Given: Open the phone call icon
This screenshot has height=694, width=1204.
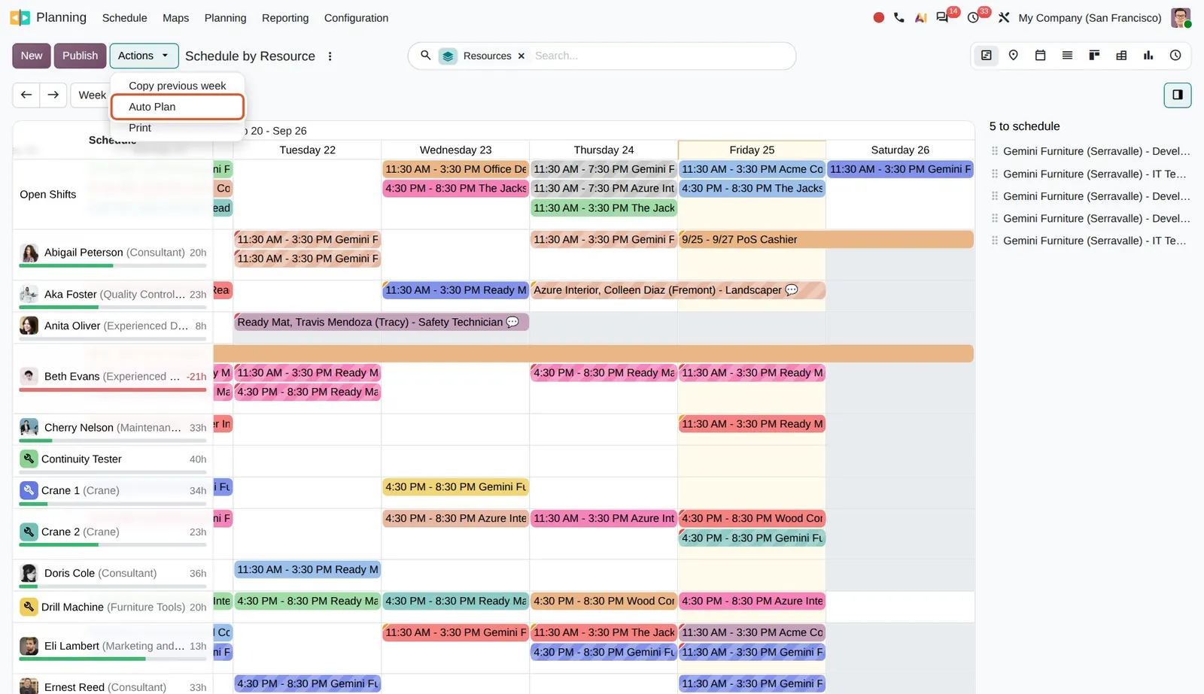Looking at the screenshot, I should coord(899,17).
